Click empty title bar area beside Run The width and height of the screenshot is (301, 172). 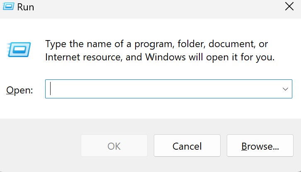(153, 8)
